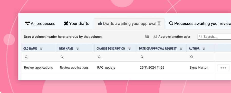Click search icon under Change Description column

(99, 57)
